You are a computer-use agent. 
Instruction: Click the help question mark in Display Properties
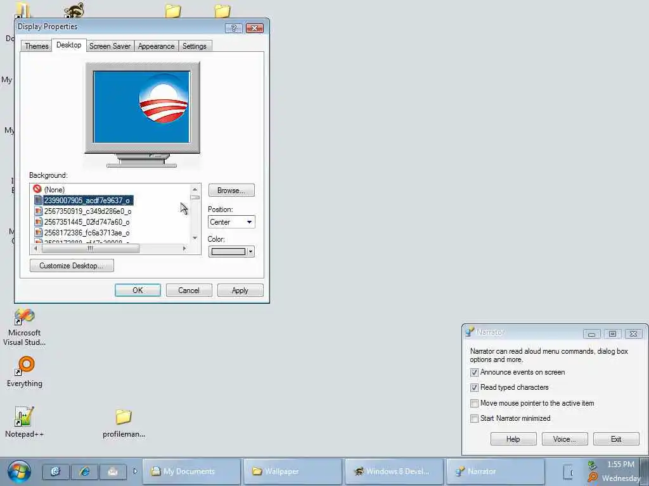pos(233,28)
